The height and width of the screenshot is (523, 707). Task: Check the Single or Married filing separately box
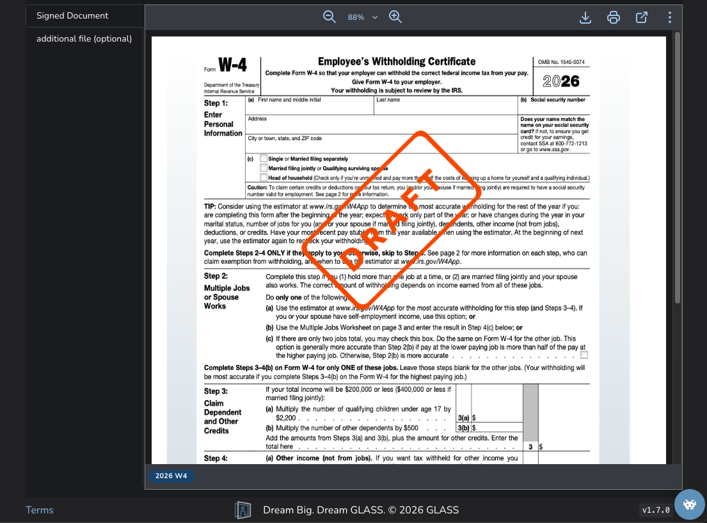point(264,158)
